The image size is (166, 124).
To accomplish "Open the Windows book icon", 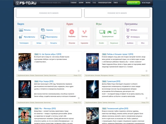I will [128, 30].
